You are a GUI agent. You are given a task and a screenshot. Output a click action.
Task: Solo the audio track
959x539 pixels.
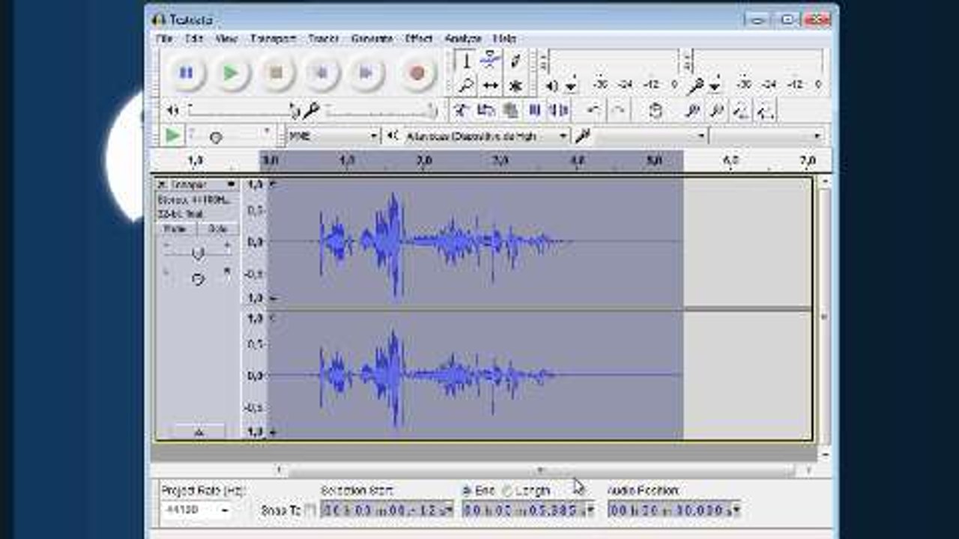click(217, 228)
